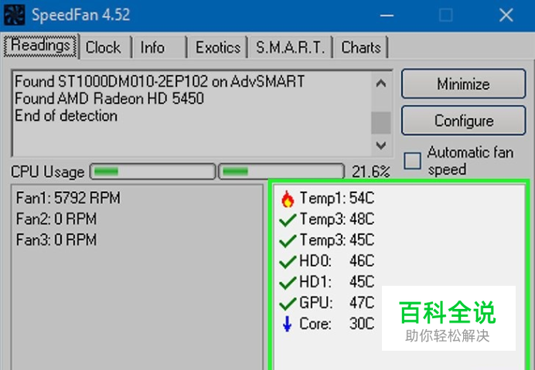The height and width of the screenshot is (370, 535).
Task: Select the Fan2: 0 RPM reading
Action: (x=56, y=219)
